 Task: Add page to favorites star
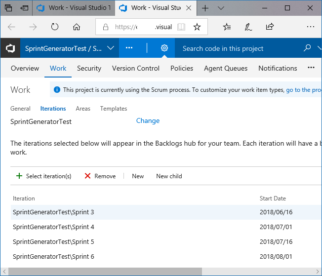[x=197, y=27]
